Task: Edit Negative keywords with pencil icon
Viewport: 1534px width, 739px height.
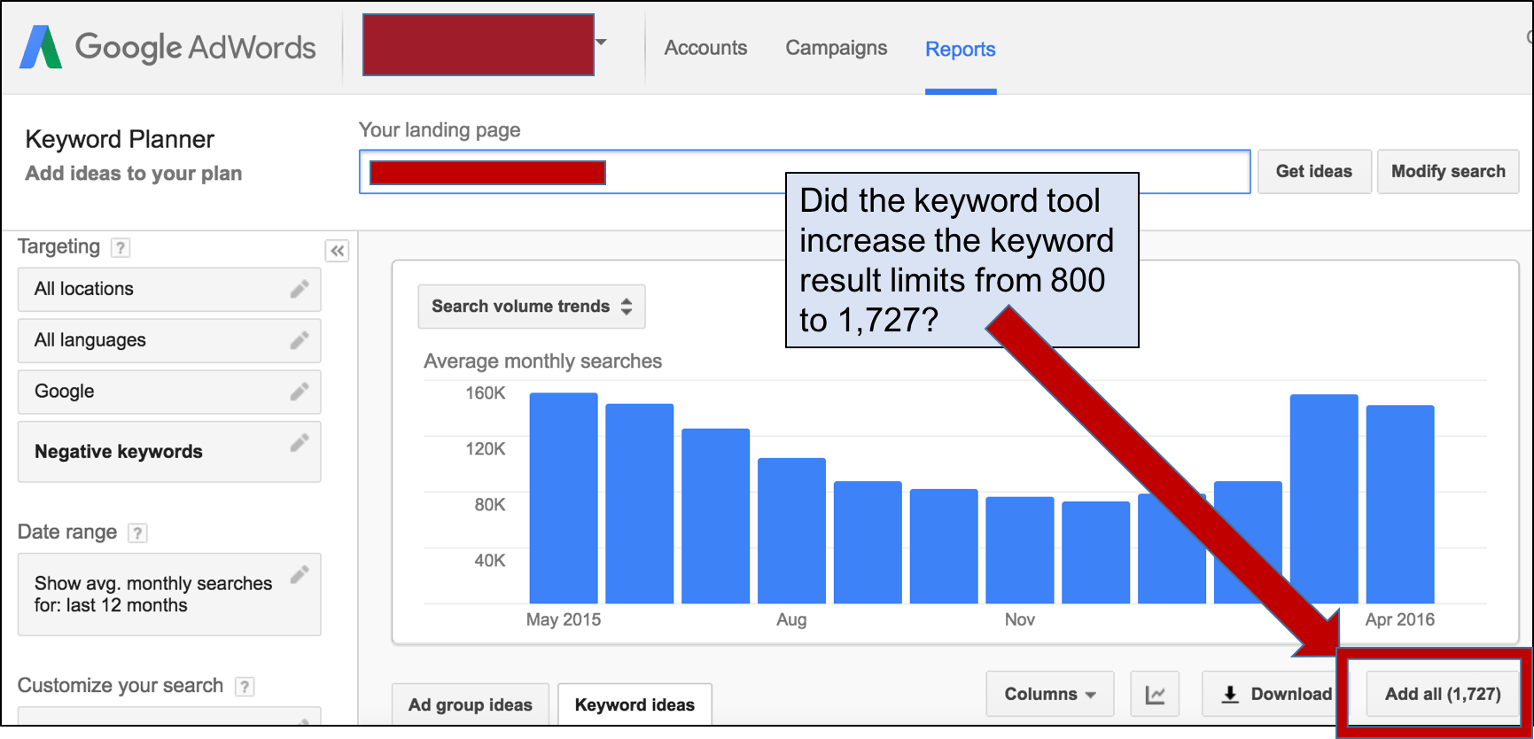Action: [300, 442]
